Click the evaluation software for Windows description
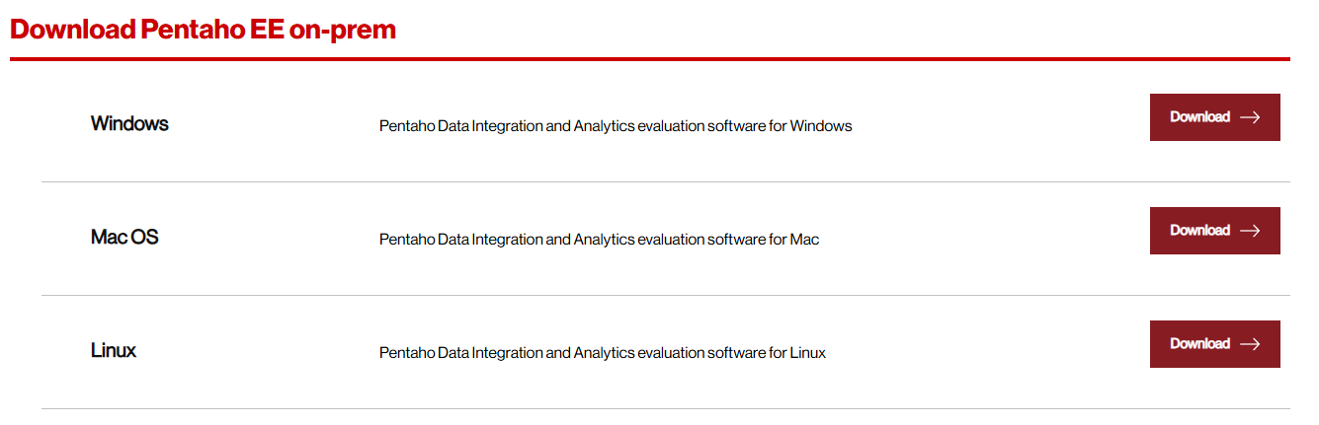The height and width of the screenshot is (425, 1319). 615,126
